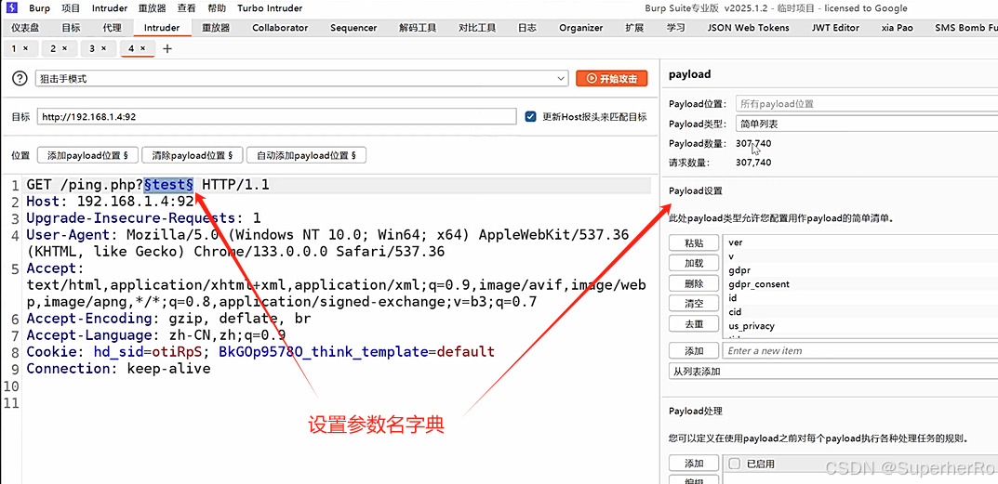Toggle the 已启用 checkbox in Payload处理
This screenshot has width=998, height=484.
coord(734,464)
